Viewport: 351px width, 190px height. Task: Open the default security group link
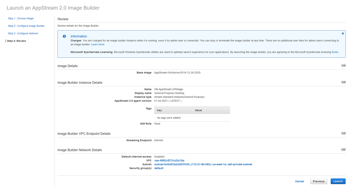159,168
